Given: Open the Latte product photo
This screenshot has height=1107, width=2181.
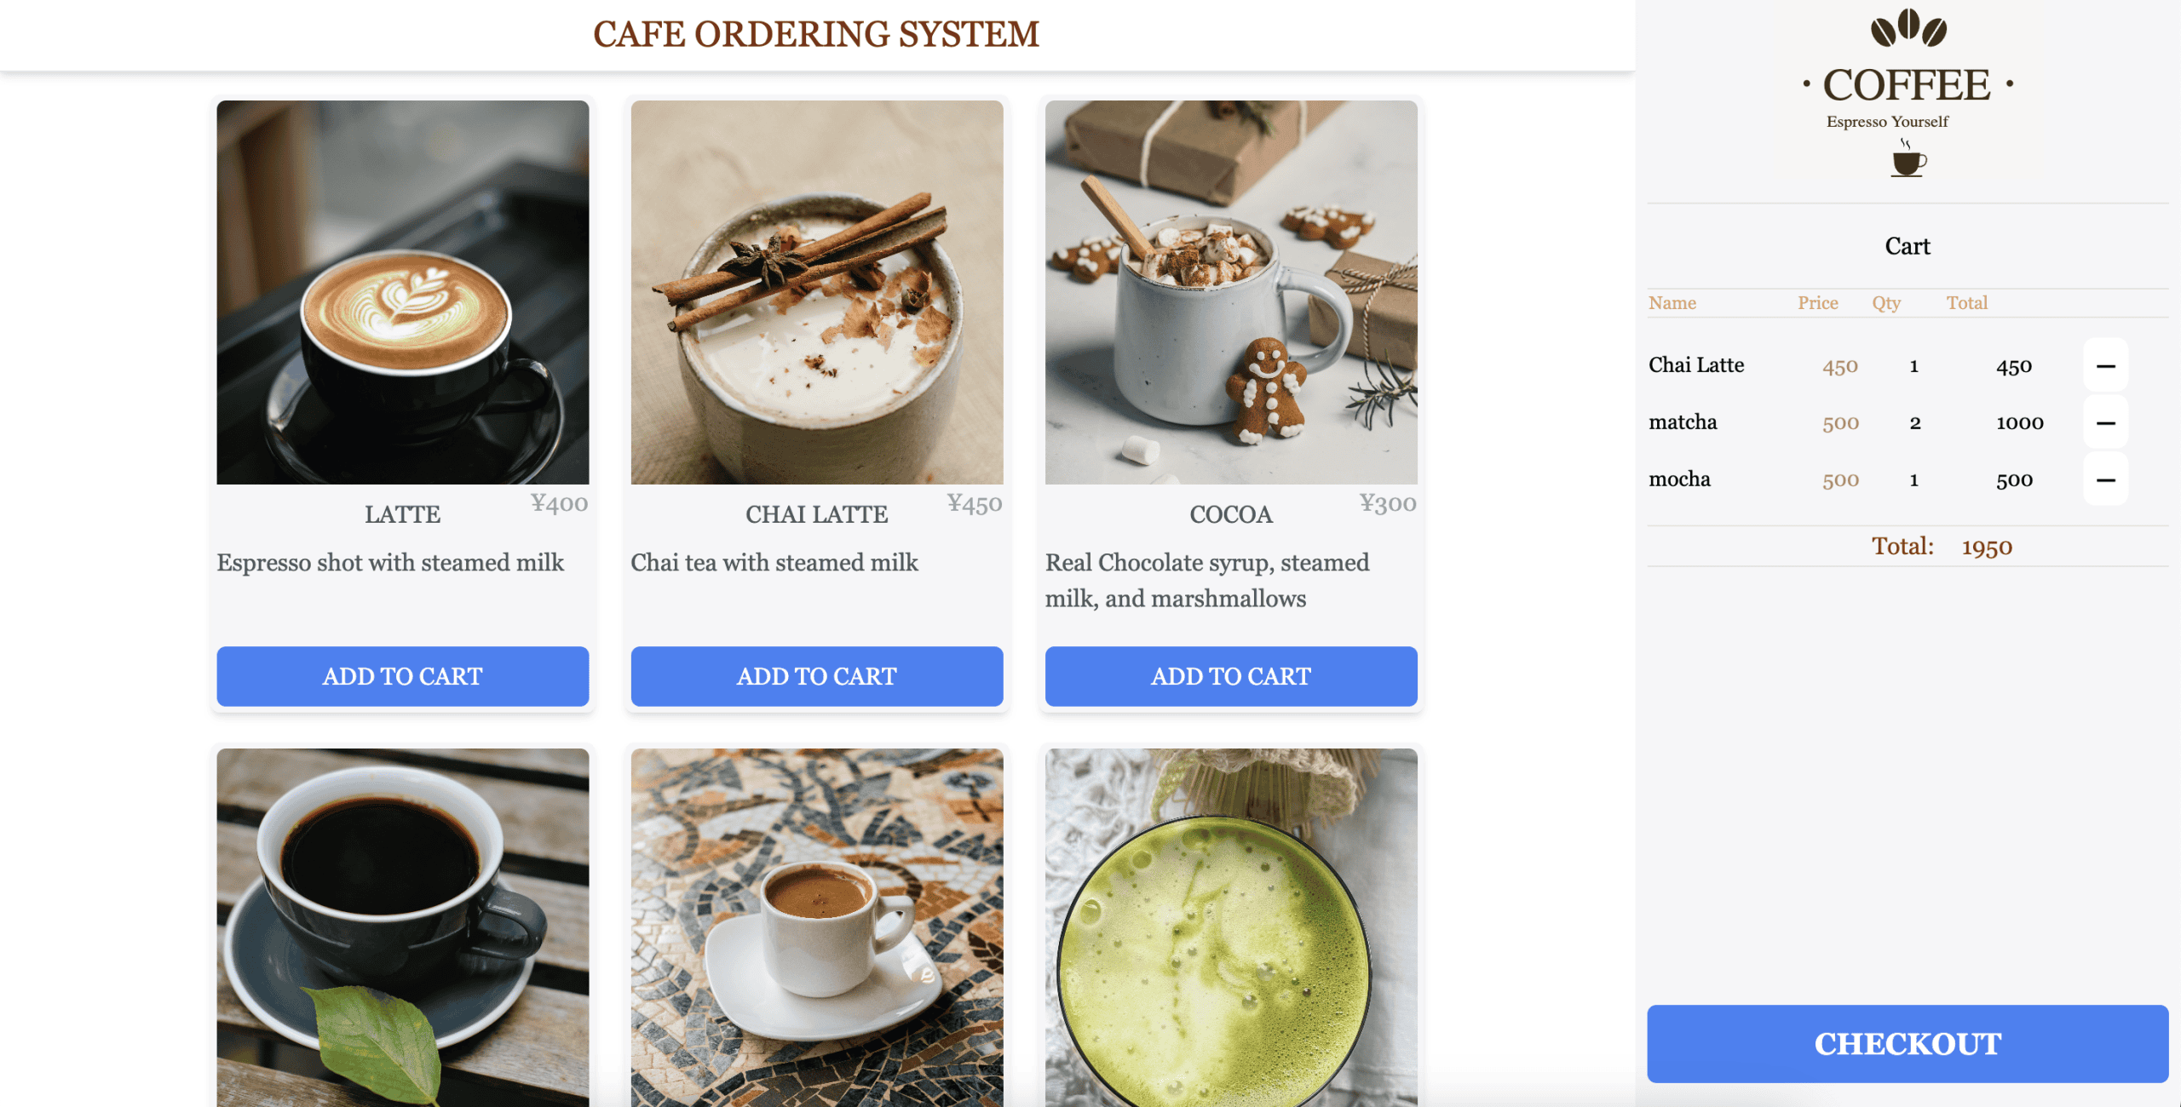Looking at the screenshot, I should click(402, 292).
